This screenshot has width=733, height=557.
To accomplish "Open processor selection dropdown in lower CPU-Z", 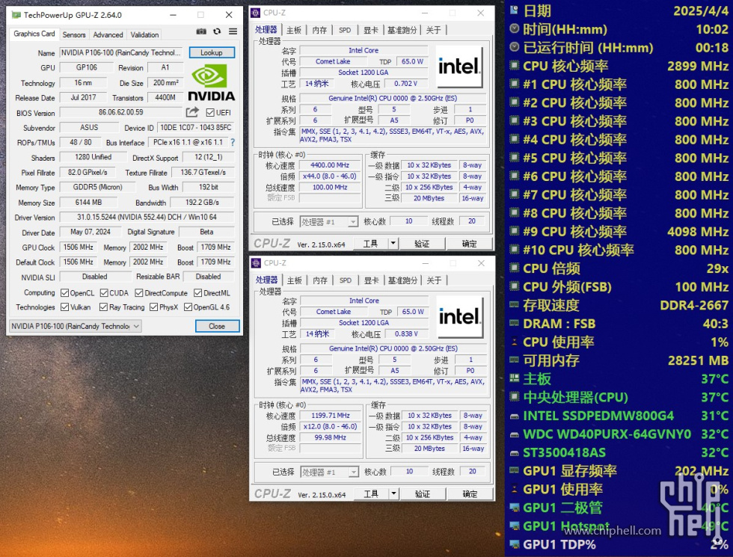I will click(x=329, y=472).
